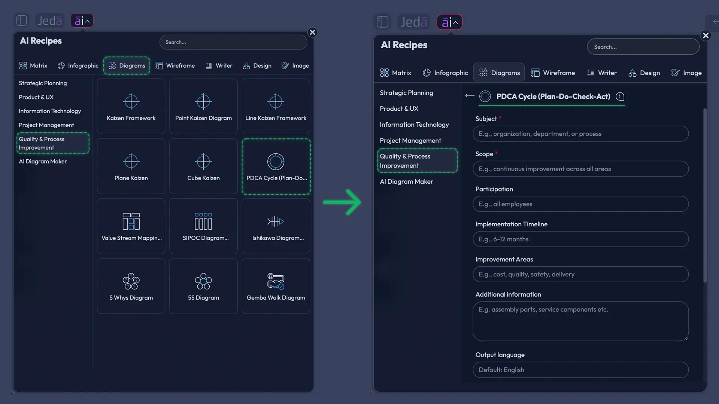Open Line Kaizen Framework recipe
This screenshot has width=719, height=404.
click(x=276, y=107)
